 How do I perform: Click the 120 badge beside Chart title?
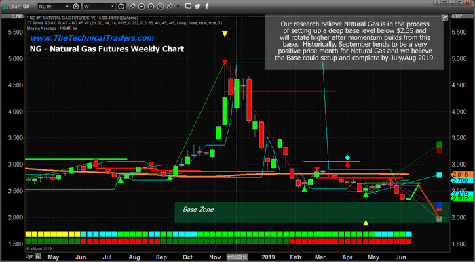(26, 6)
